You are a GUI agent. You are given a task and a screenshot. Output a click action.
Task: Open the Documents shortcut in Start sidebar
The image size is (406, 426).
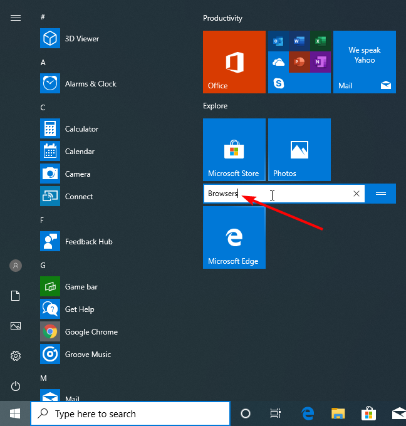[16, 296]
